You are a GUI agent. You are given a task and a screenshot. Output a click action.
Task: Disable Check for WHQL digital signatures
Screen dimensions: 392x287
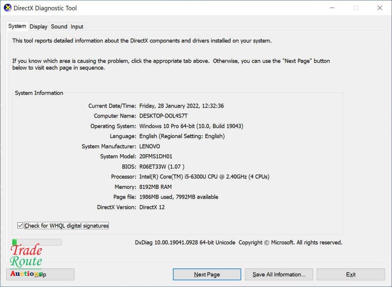coord(20,225)
